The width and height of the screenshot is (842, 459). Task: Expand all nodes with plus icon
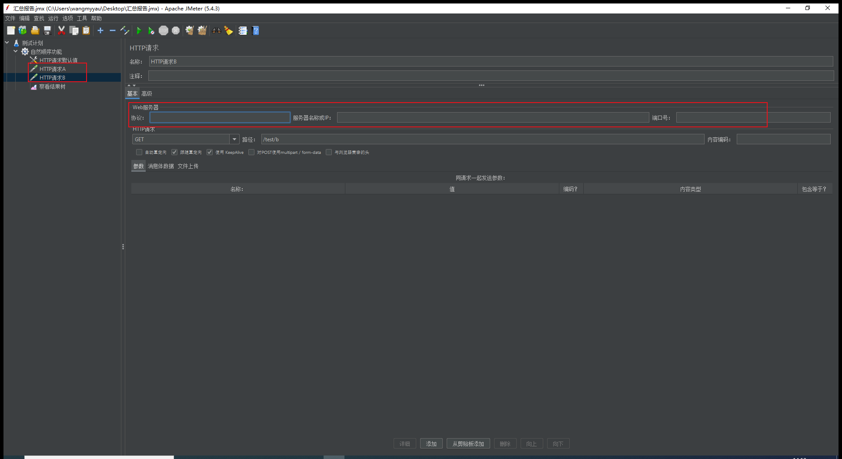coord(100,30)
